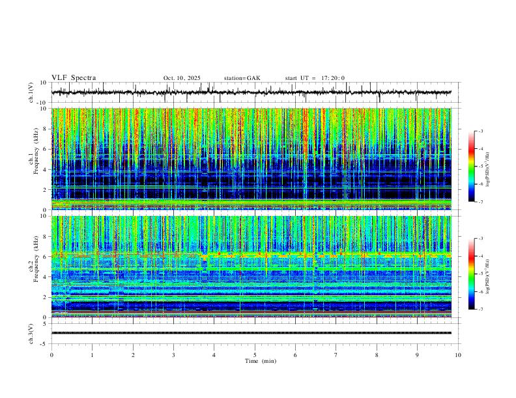Click the ch.2 spectrogram color scale bar
Image resolution: width=516 pixels, height=398 pixels.
(x=471, y=274)
